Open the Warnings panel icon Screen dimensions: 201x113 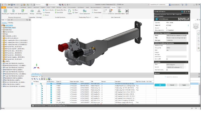click(39, 12)
